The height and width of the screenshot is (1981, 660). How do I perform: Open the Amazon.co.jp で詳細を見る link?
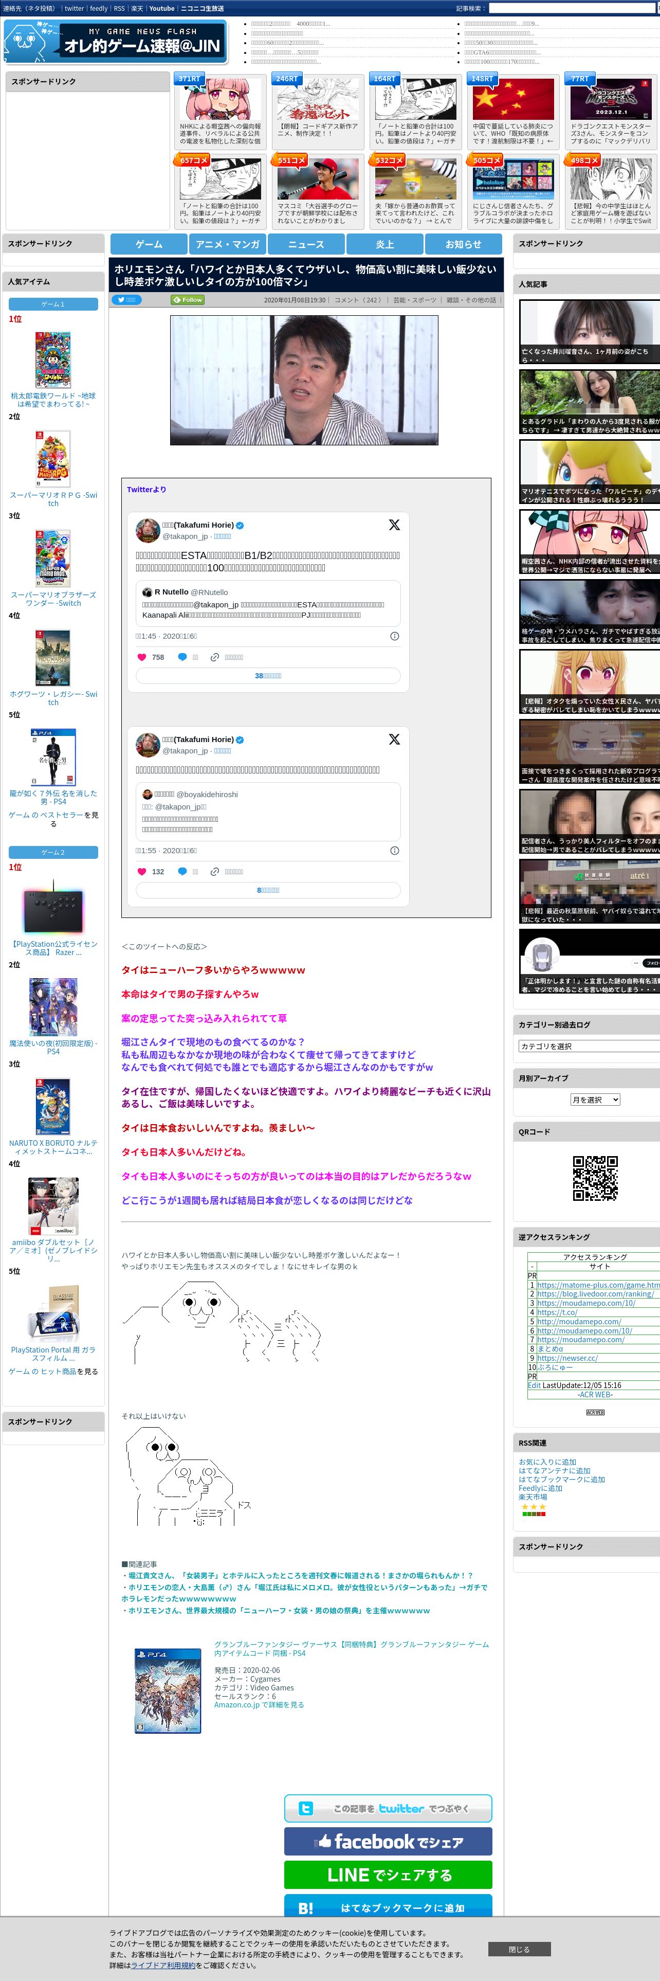click(x=259, y=1705)
